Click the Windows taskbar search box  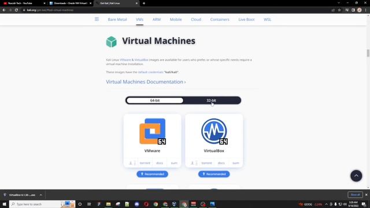click(42, 204)
